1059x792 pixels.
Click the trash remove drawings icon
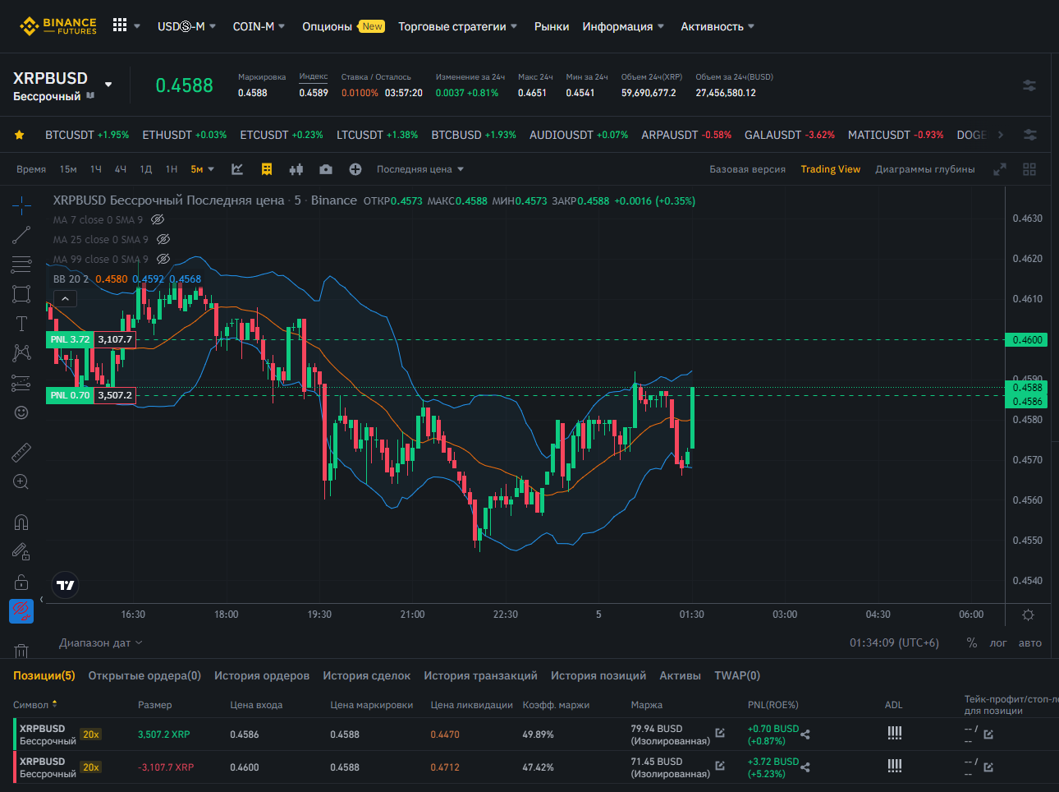(x=21, y=651)
